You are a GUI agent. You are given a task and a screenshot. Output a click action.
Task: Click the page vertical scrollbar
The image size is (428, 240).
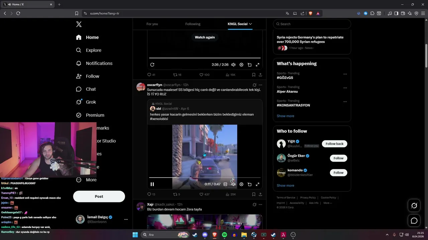(426, 55)
